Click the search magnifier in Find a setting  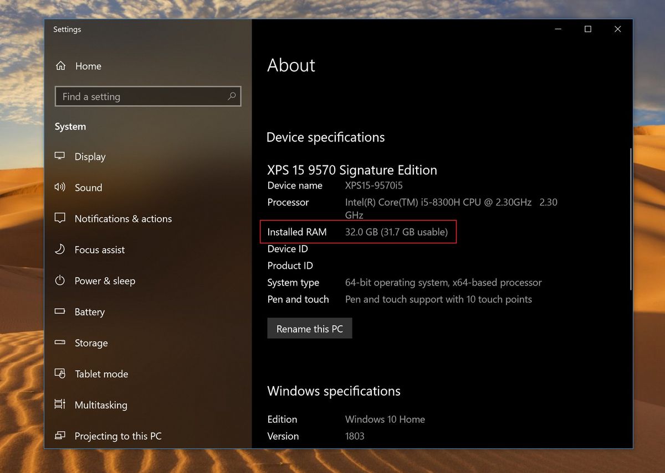pos(232,96)
